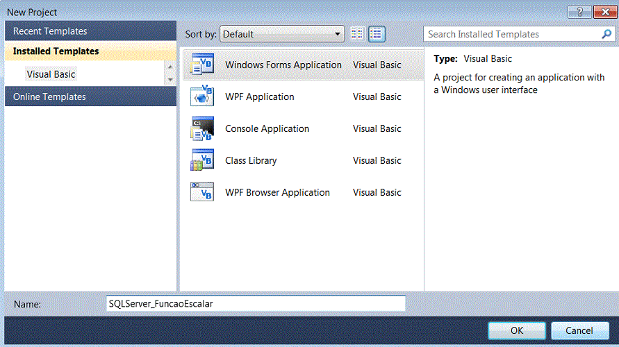This screenshot has height=347, width=619.
Task: Confirm with the OK button
Action: [x=517, y=330]
